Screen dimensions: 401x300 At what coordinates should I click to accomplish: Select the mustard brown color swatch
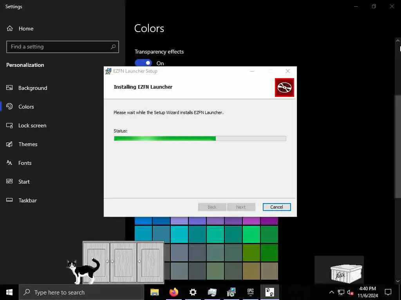coord(251,271)
